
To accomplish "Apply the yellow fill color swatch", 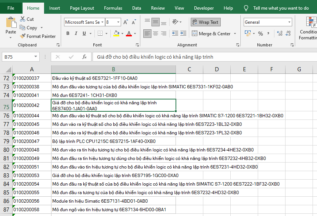I will [x=116, y=33].
